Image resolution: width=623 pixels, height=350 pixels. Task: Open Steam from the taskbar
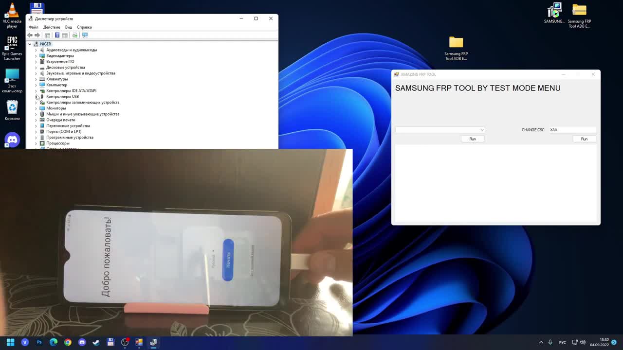(96, 342)
